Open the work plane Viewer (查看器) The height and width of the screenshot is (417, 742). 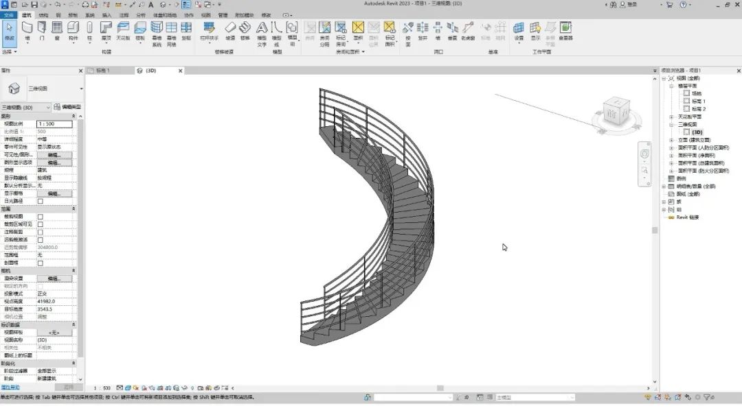click(x=565, y=31)
